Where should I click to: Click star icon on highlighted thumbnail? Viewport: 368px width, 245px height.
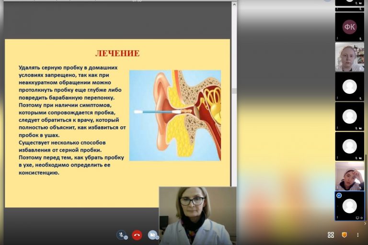point(361,218)
